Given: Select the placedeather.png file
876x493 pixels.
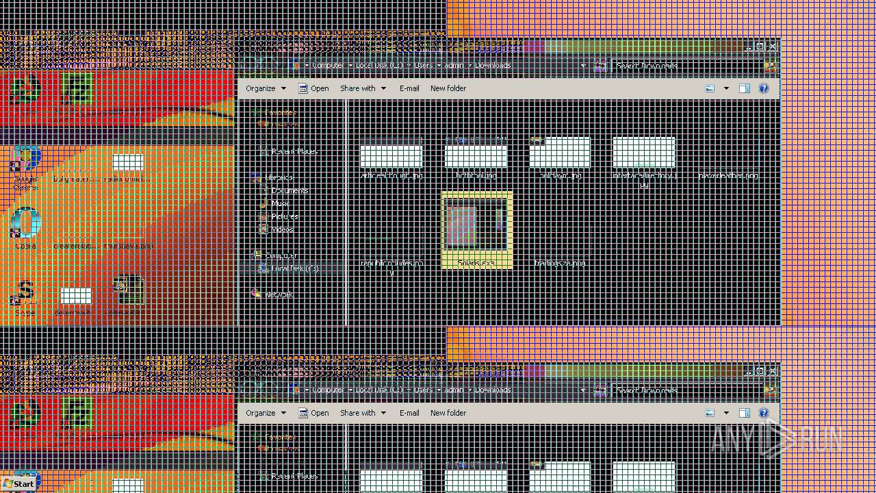Looking at the screenshot, I should [x=728, y=176].
